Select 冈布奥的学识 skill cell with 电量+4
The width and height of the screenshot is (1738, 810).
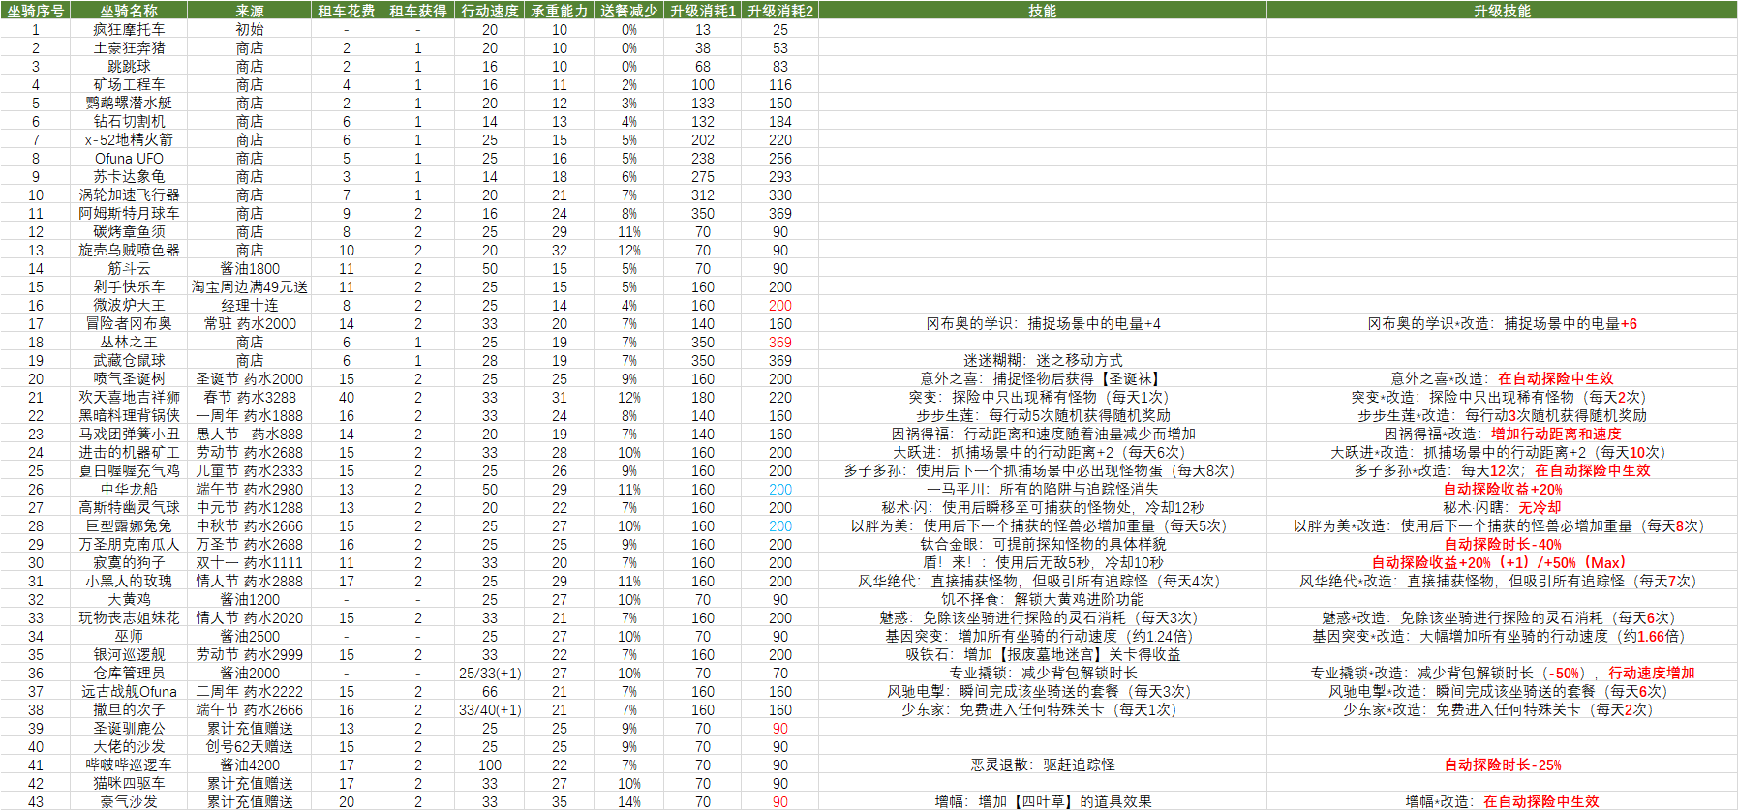coord(1043,323)
